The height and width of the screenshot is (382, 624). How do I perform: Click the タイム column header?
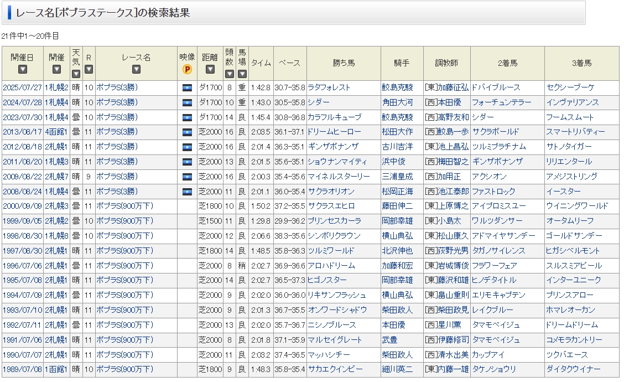(x=261, y=63)
